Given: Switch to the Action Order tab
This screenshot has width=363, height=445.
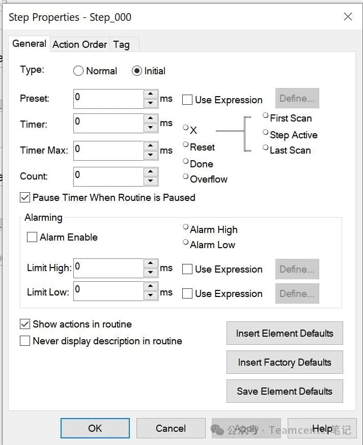Looking at the screenshot, I should point(80,44).
